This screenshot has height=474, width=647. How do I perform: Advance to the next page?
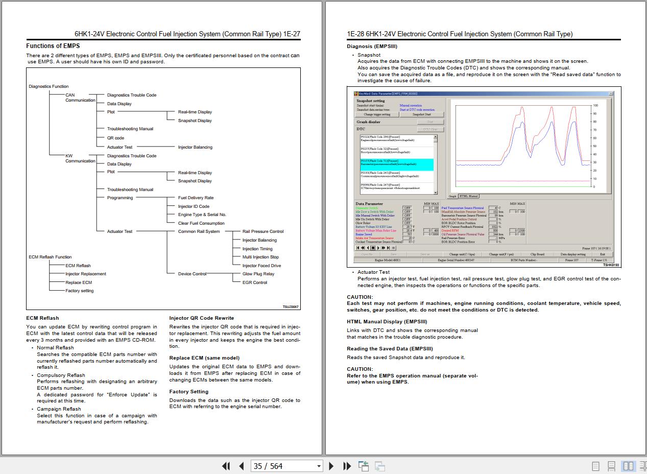click(331, 466)
